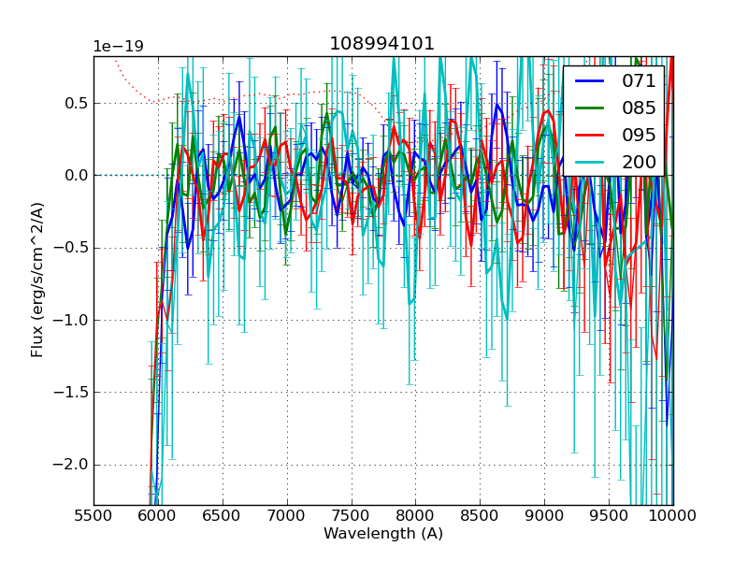
Task: Select the legend label 200
Action: pyautogui.click(x=639, y=163)
